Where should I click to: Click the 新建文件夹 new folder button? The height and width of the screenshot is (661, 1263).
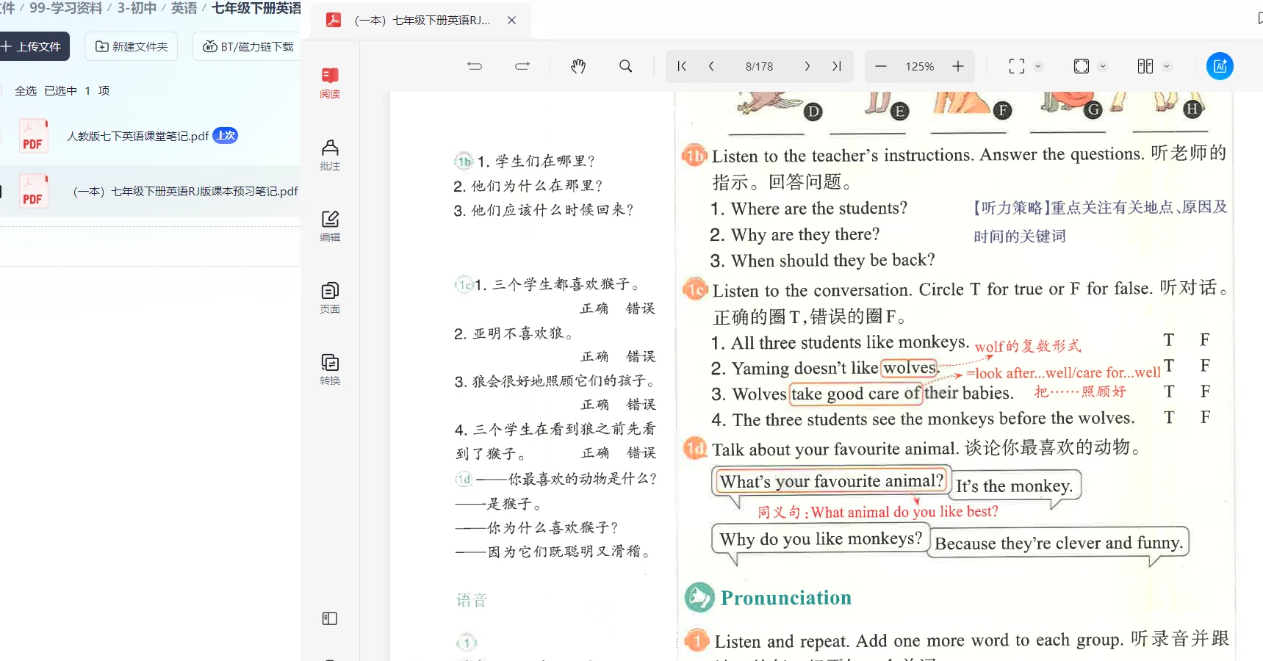[132, 46]
